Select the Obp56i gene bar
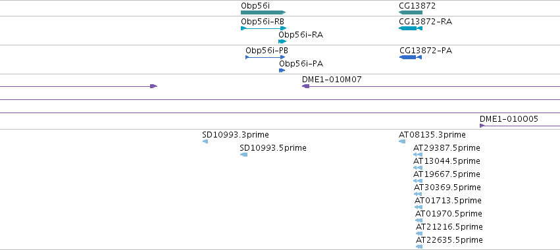Image resolution: width=560 pixels, height=250 pixels. [263, 12]
